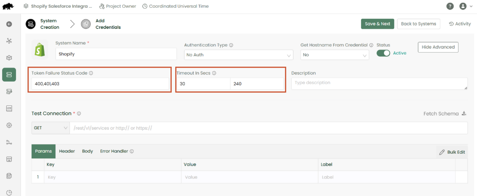Click the Fetch Schema download icon
This screenshot has width=477, height=196.
464,114
